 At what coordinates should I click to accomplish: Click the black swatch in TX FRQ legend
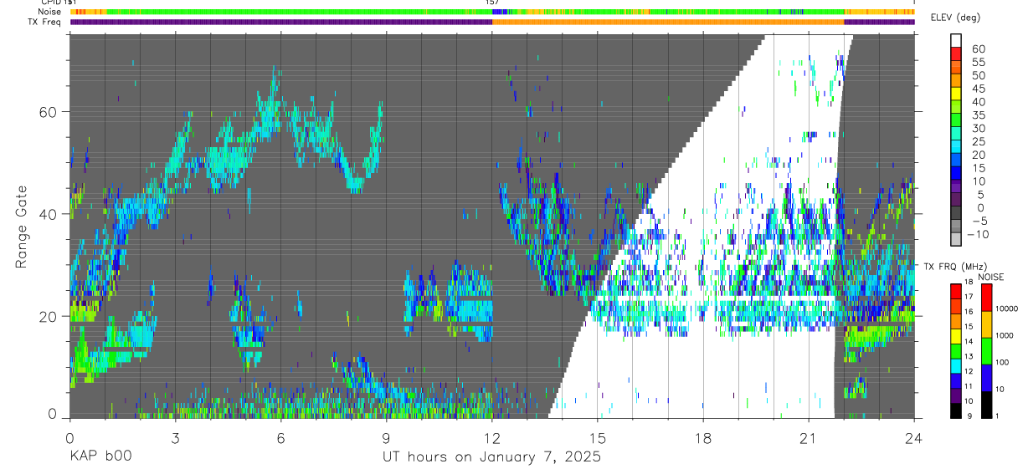(956, 410)
